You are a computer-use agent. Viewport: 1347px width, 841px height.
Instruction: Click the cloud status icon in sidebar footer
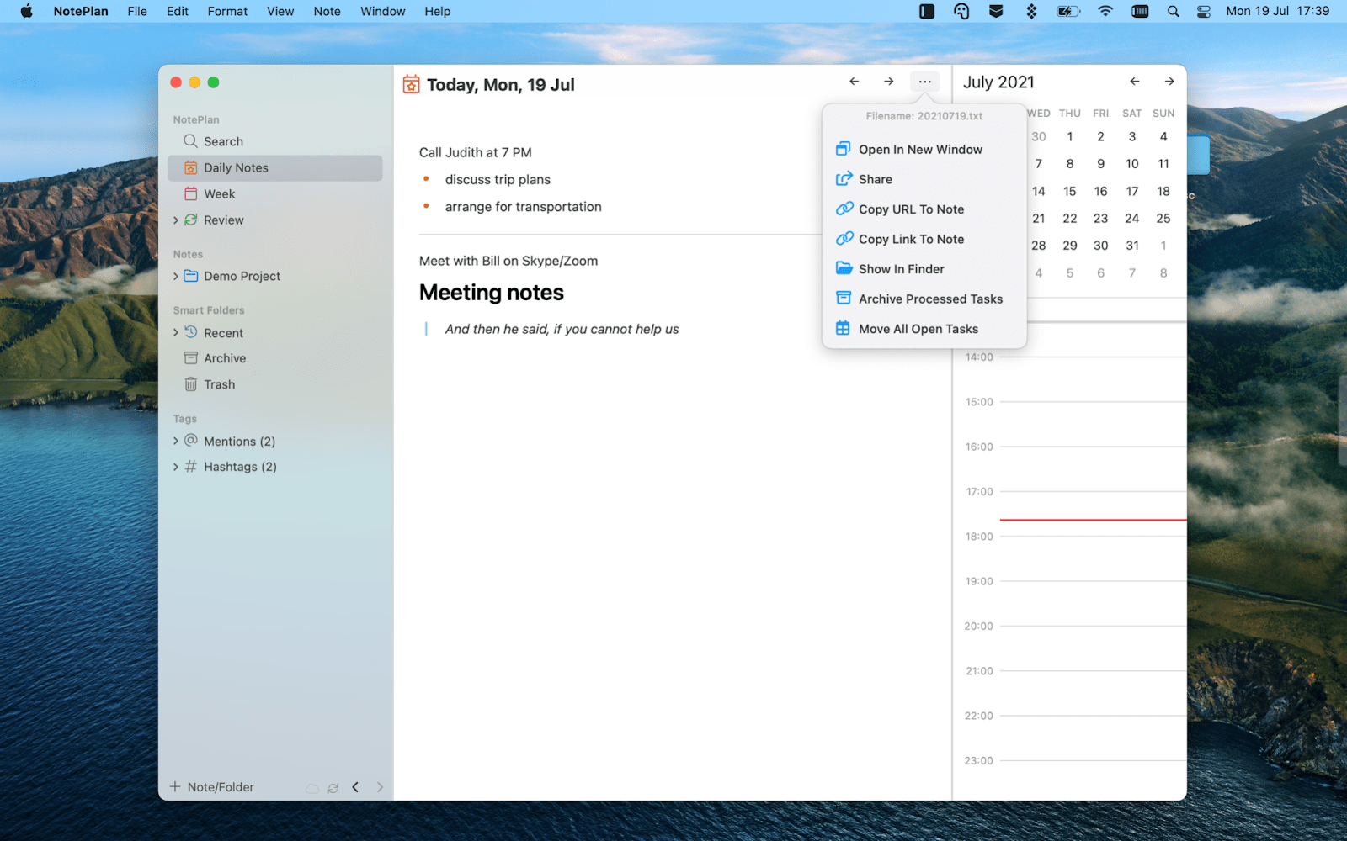click(312, 788)
